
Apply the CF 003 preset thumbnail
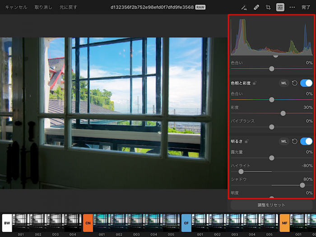[235, 223]
